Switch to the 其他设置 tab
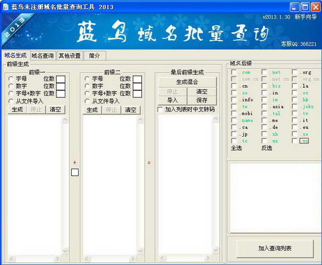Screen dimensions: 322x265 click(70, 56)
